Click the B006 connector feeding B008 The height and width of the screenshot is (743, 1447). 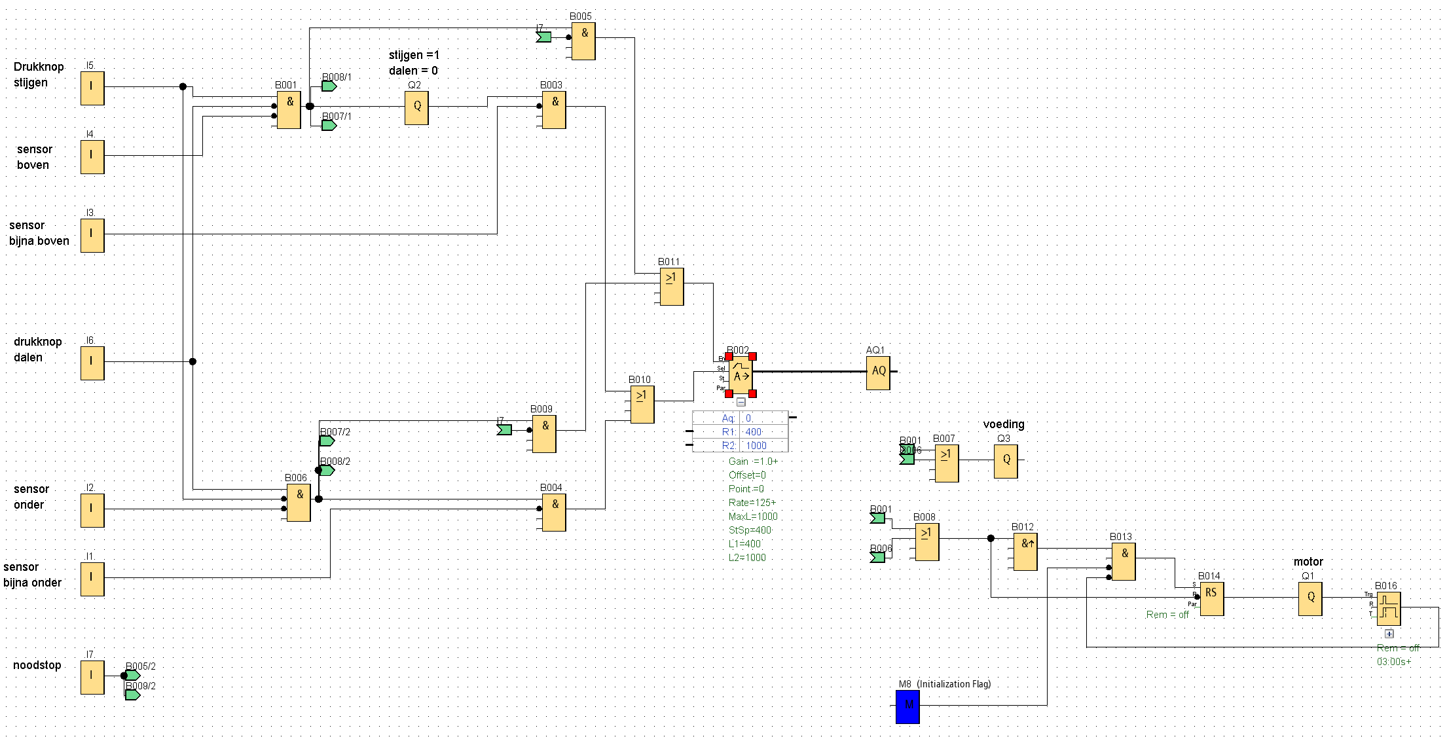click(x=877, y=558)
